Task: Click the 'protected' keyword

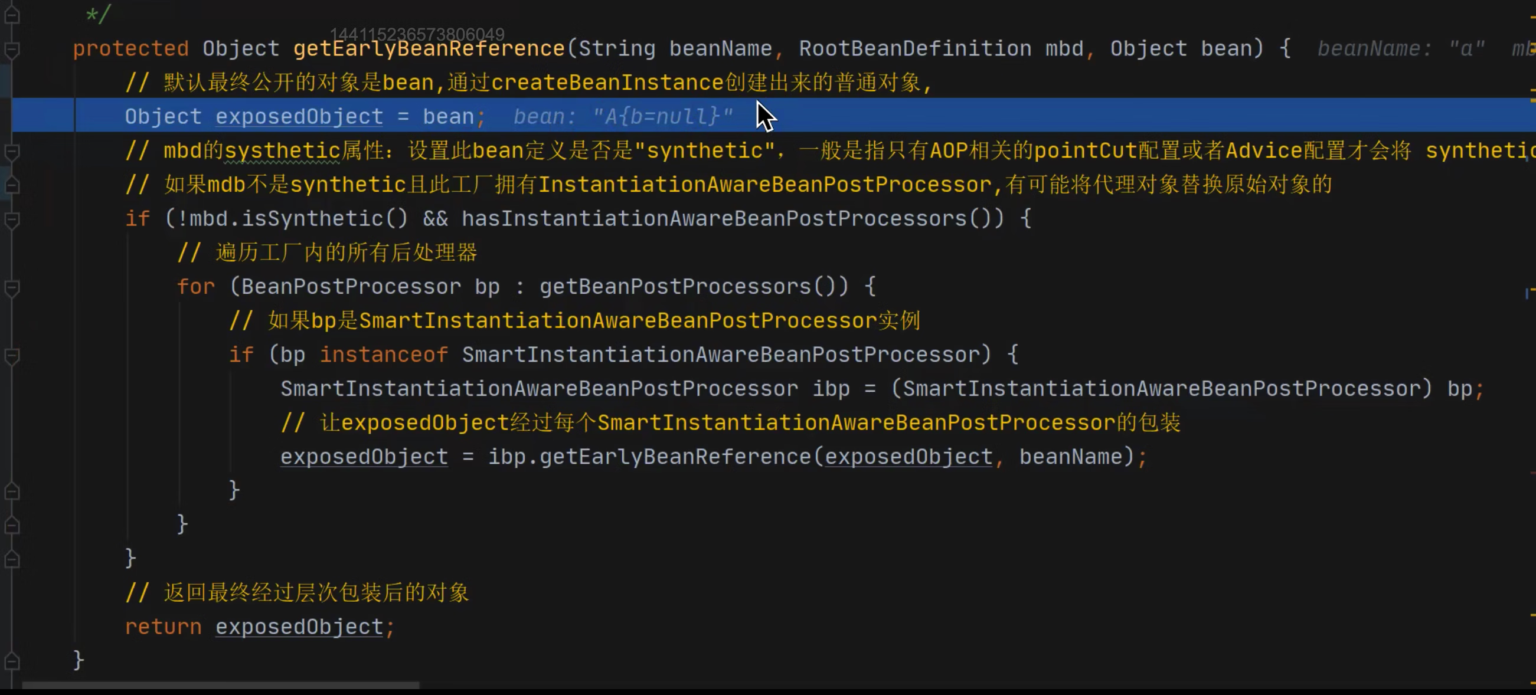Action: [x=130, y=48]
